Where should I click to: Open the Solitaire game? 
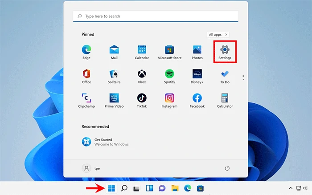pyautogui.click(x=114, y=77)
